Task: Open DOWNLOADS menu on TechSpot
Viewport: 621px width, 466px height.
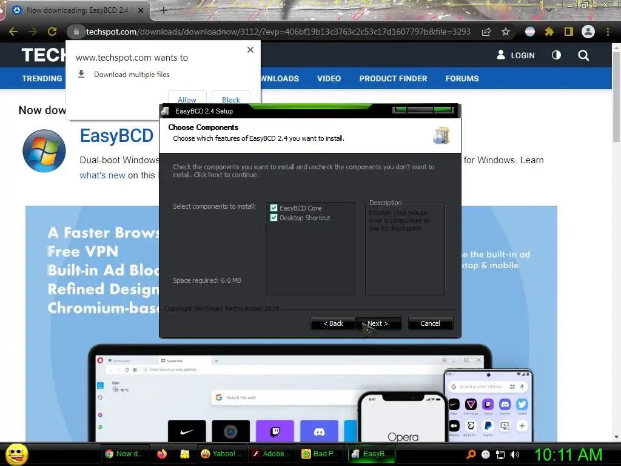Action: tap(280, 78)
